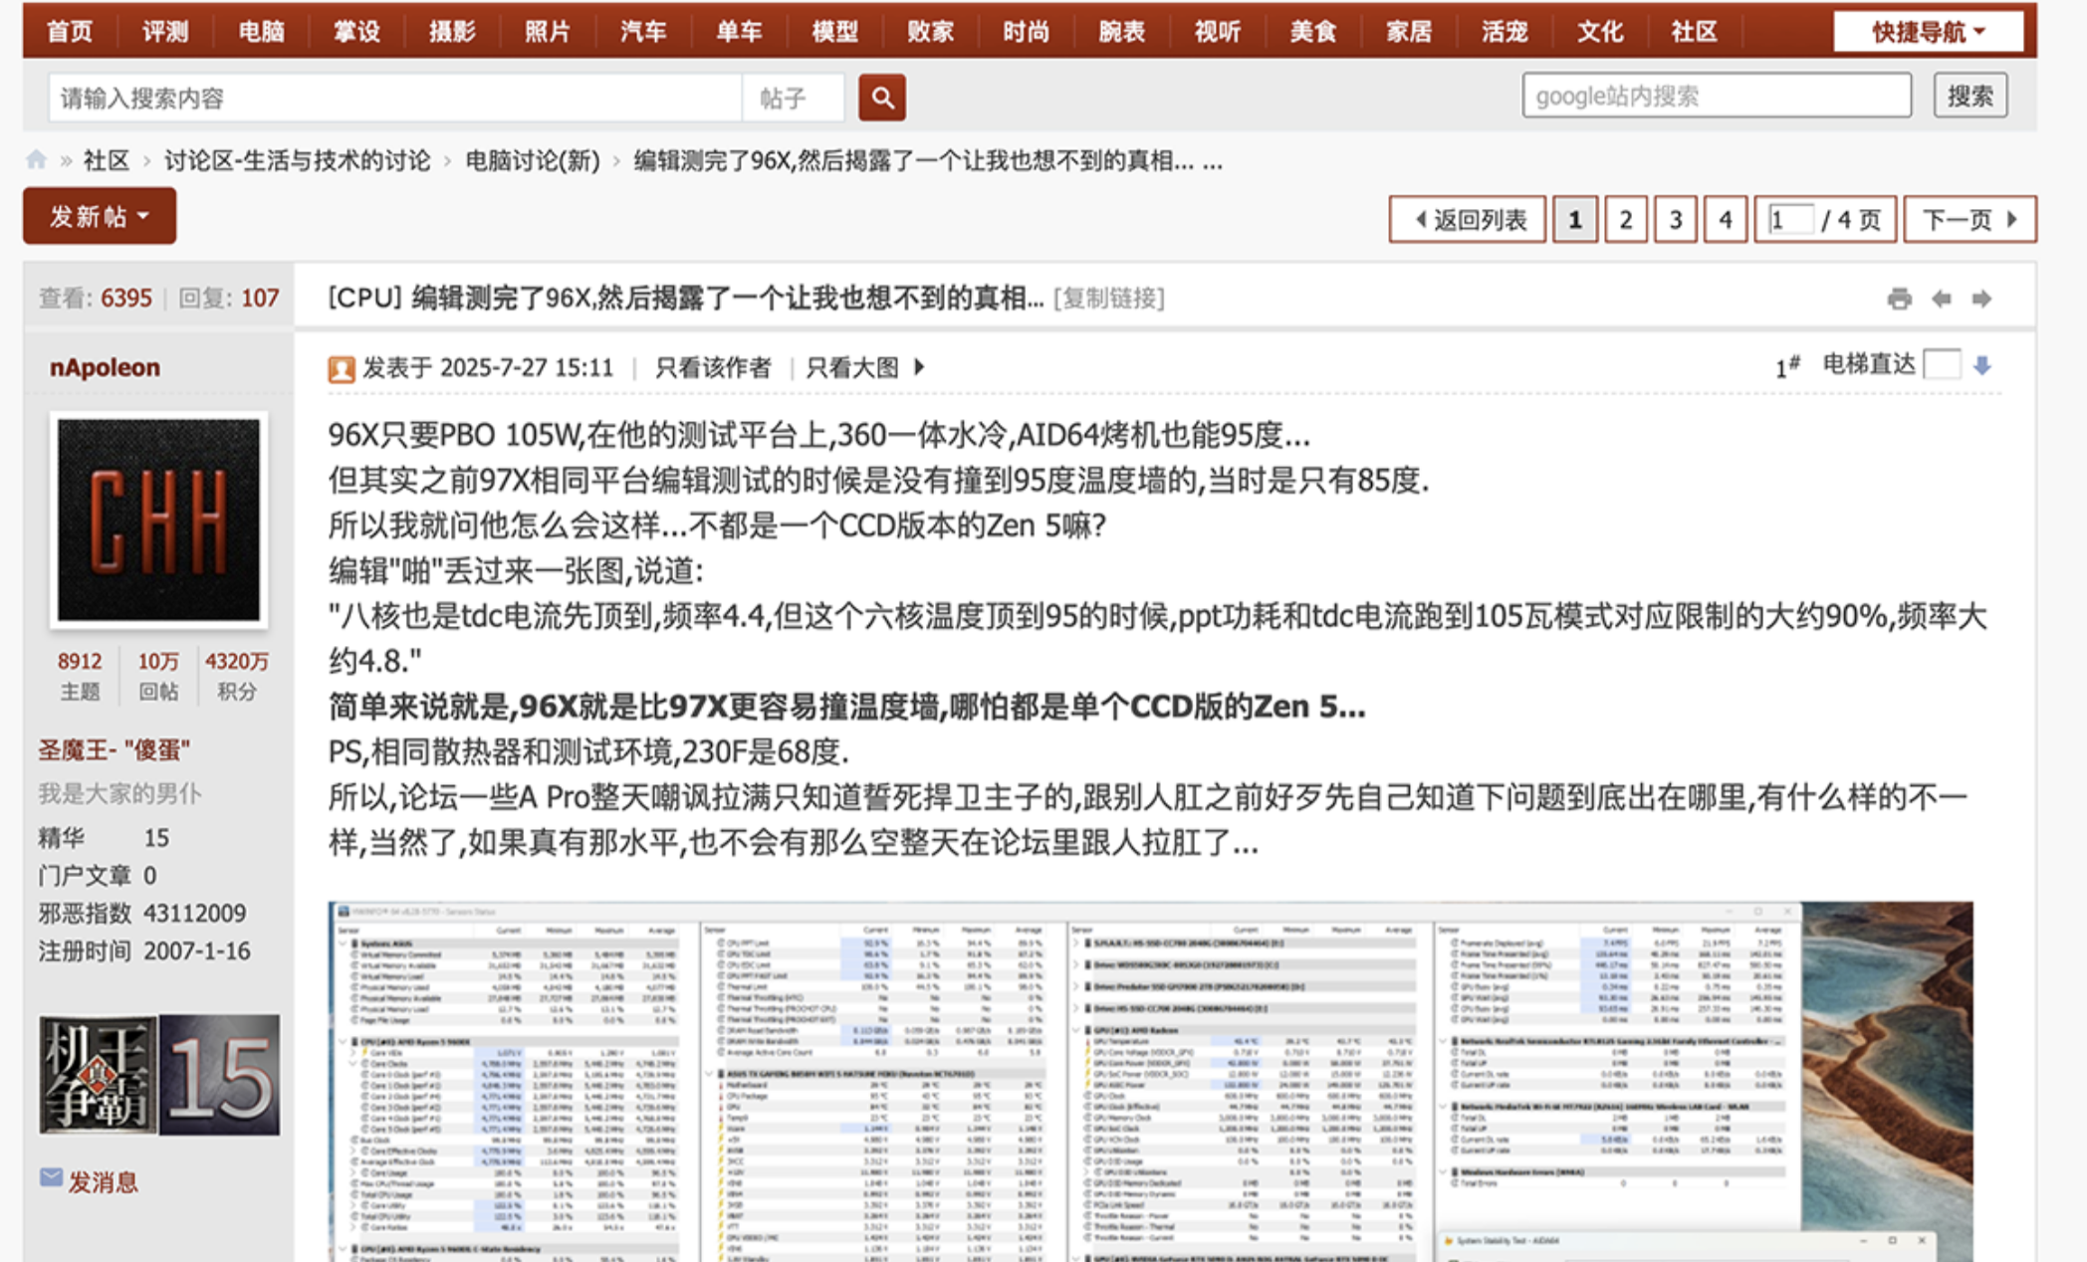Open the 社区 nav item in top bar

[1695, 32]
